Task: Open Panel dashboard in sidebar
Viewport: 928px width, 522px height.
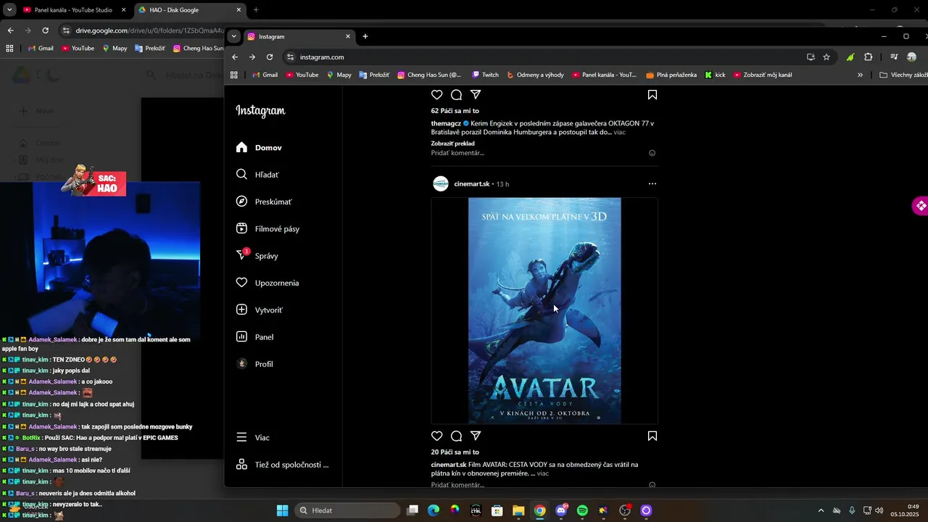Action: [x=254, y=337]
